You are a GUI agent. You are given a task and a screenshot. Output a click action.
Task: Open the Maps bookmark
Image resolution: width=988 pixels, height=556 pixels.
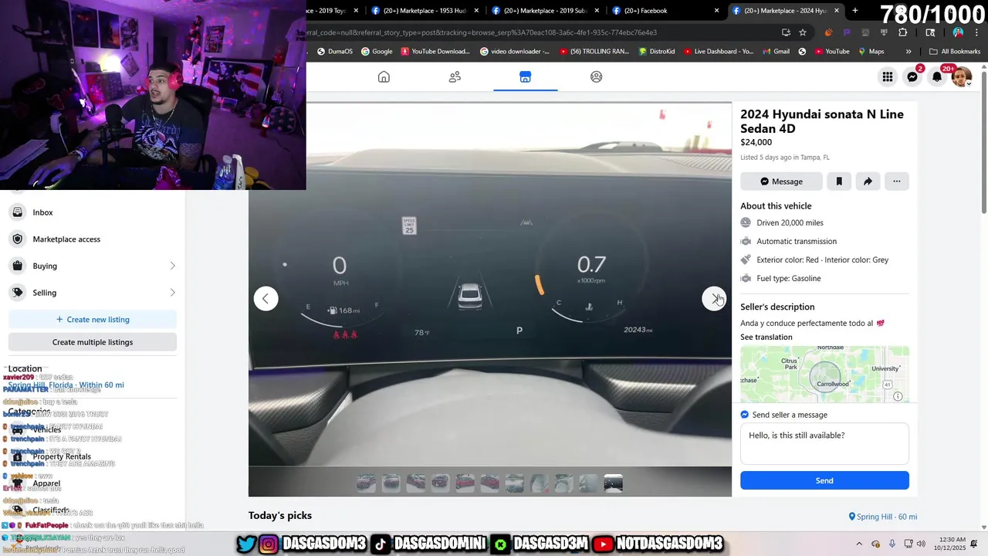click(x=870, y=52)
